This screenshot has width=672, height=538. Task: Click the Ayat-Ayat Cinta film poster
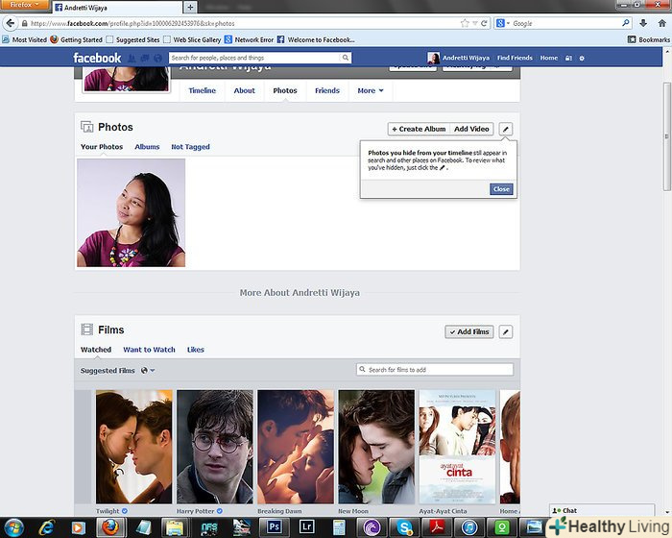pyautogui.click(x=457, y=447)
